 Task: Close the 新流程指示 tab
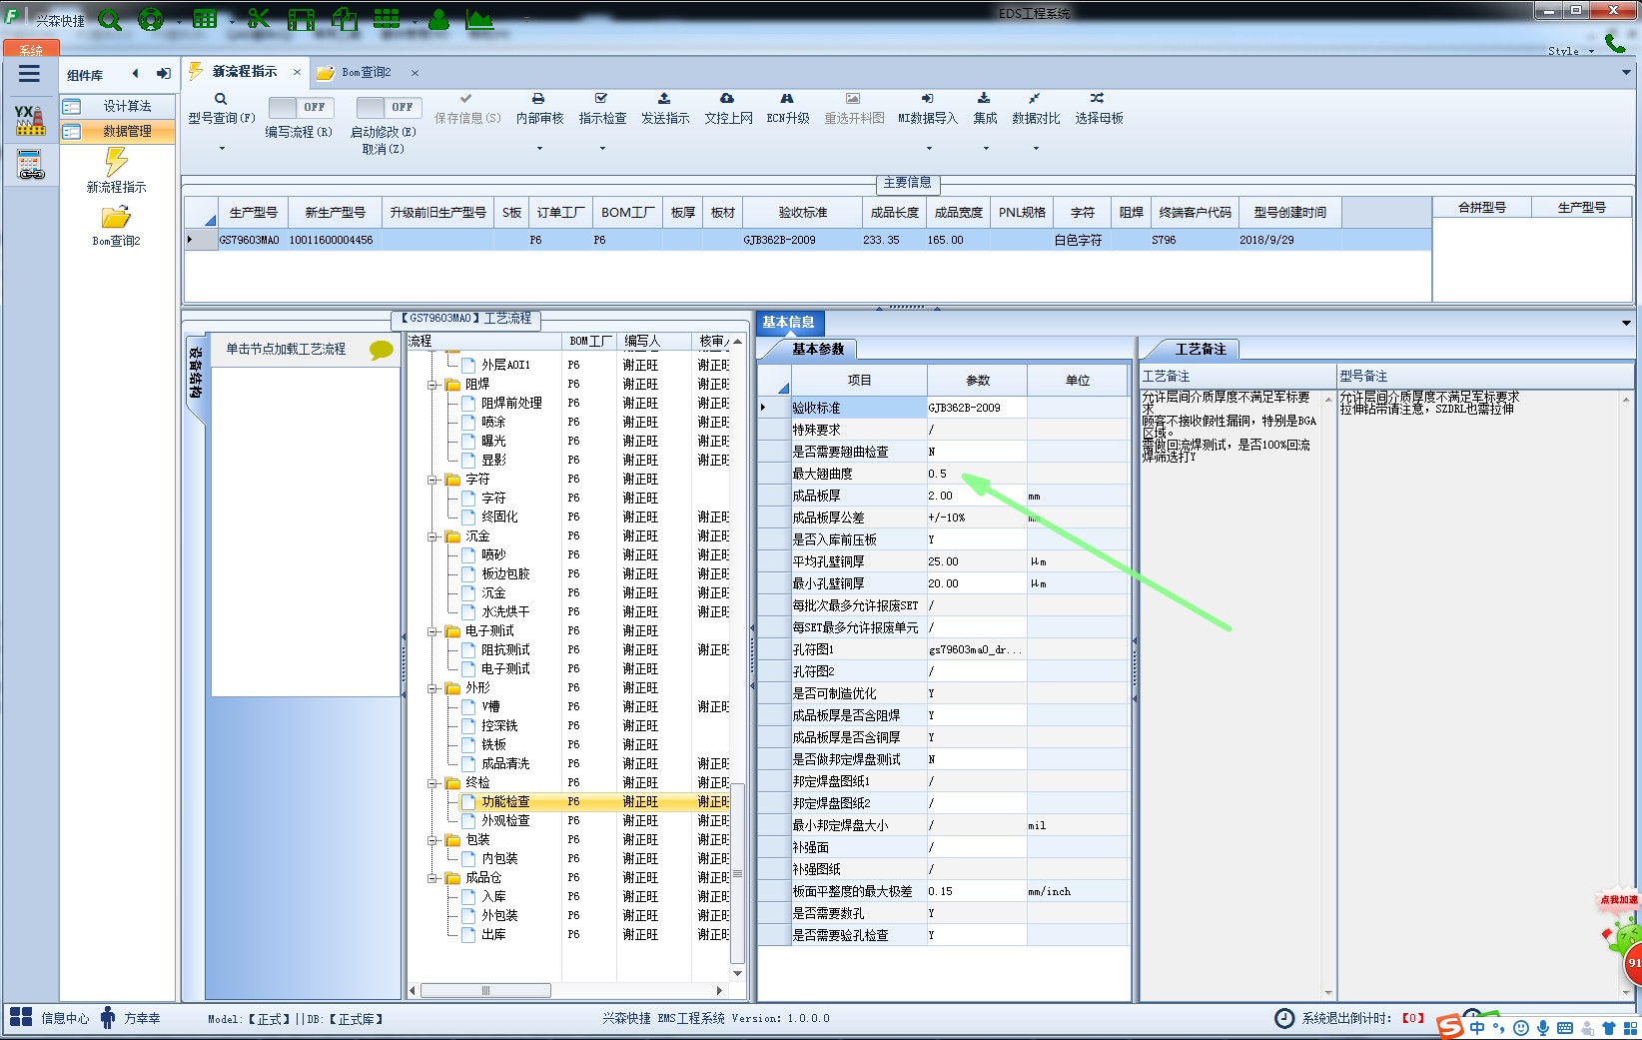pyautogui.click(x=297, y=72)
